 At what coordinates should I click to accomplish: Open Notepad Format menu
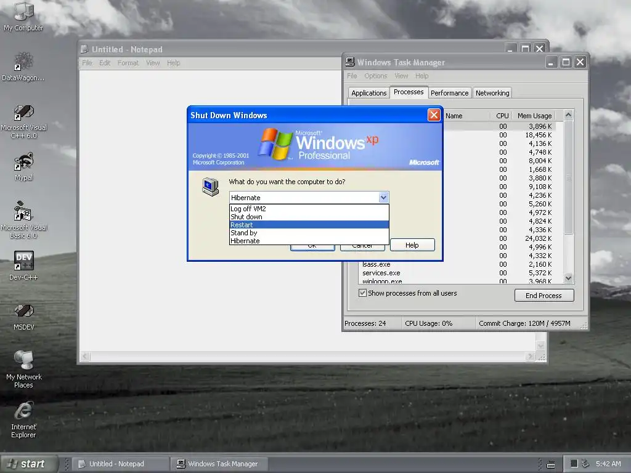[x=128, y=63]
